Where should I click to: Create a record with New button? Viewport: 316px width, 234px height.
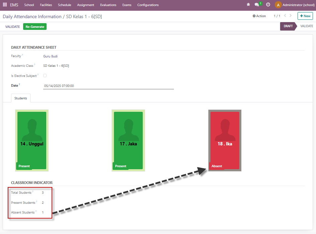point(305,16)
